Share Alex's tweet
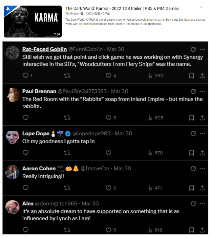The height and width of the screenshot is (238, 211). pos(202,230)
